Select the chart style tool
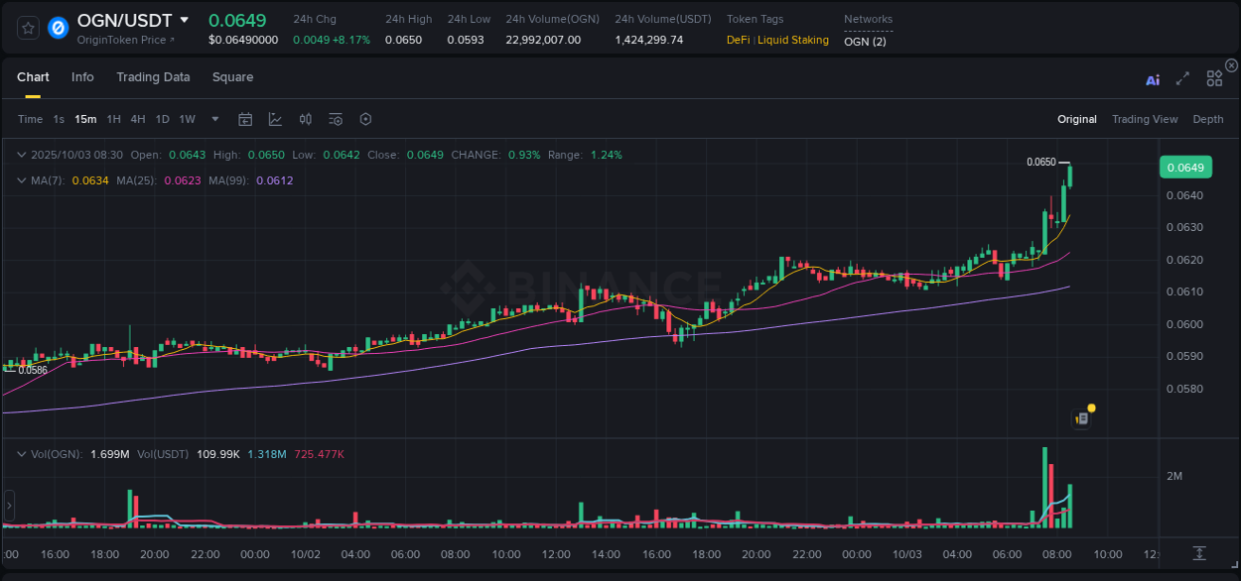1241x581 pixels. click(x=275, y=119)
